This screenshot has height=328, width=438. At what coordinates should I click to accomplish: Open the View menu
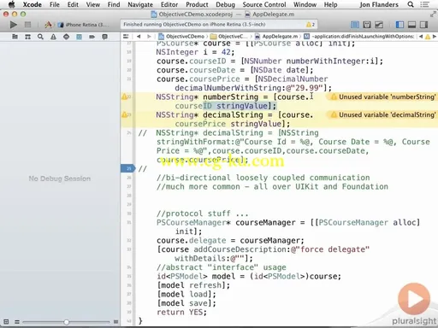click(x=93, y=4)
